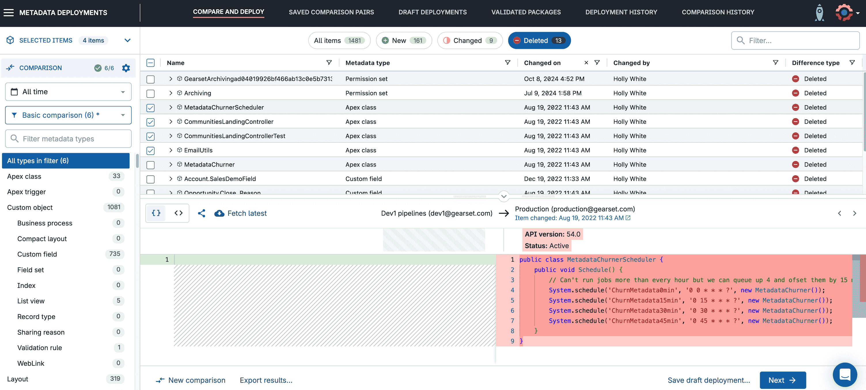Check the MetadataChurner row checkbox
The width and height of the screenshot is (866, 390).
click(x=151, y=165)
